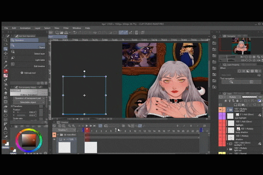Select the Magnifier zoom tool
This screenshot has width=263, height=175.
coord(5,40)
